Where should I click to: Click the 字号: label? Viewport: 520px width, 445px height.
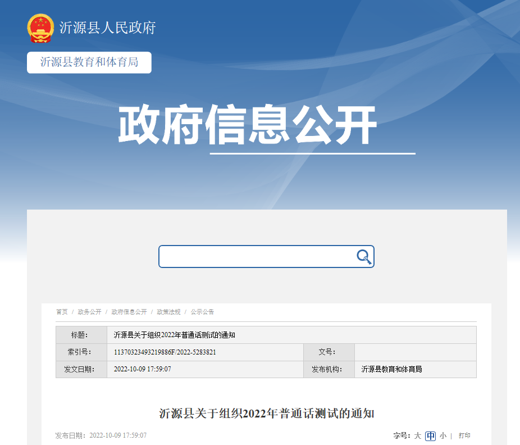pos(402,435)
